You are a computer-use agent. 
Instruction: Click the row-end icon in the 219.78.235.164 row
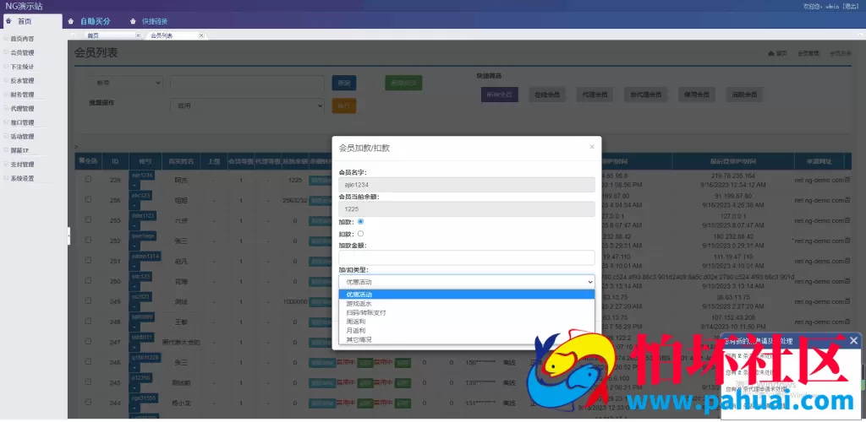(x=847, y=180)
